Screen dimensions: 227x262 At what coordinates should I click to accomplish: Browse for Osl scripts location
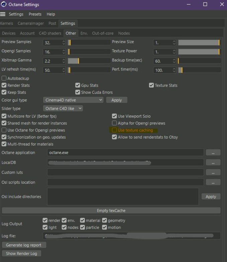tap(213, 182)
